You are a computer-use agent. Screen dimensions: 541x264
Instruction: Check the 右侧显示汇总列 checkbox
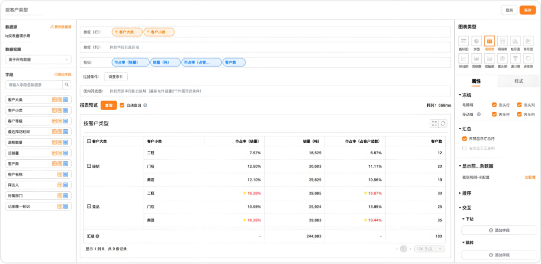(464, 148)
